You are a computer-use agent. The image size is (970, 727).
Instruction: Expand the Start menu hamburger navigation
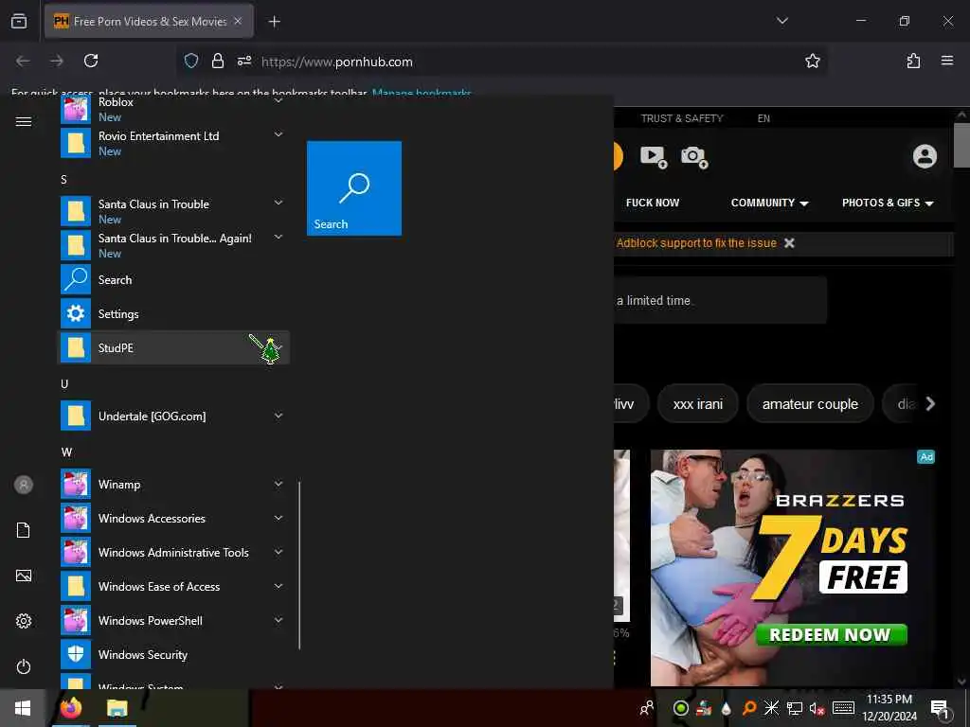coord(24,122)
